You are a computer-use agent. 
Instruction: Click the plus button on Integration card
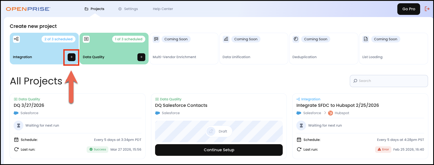71,57
